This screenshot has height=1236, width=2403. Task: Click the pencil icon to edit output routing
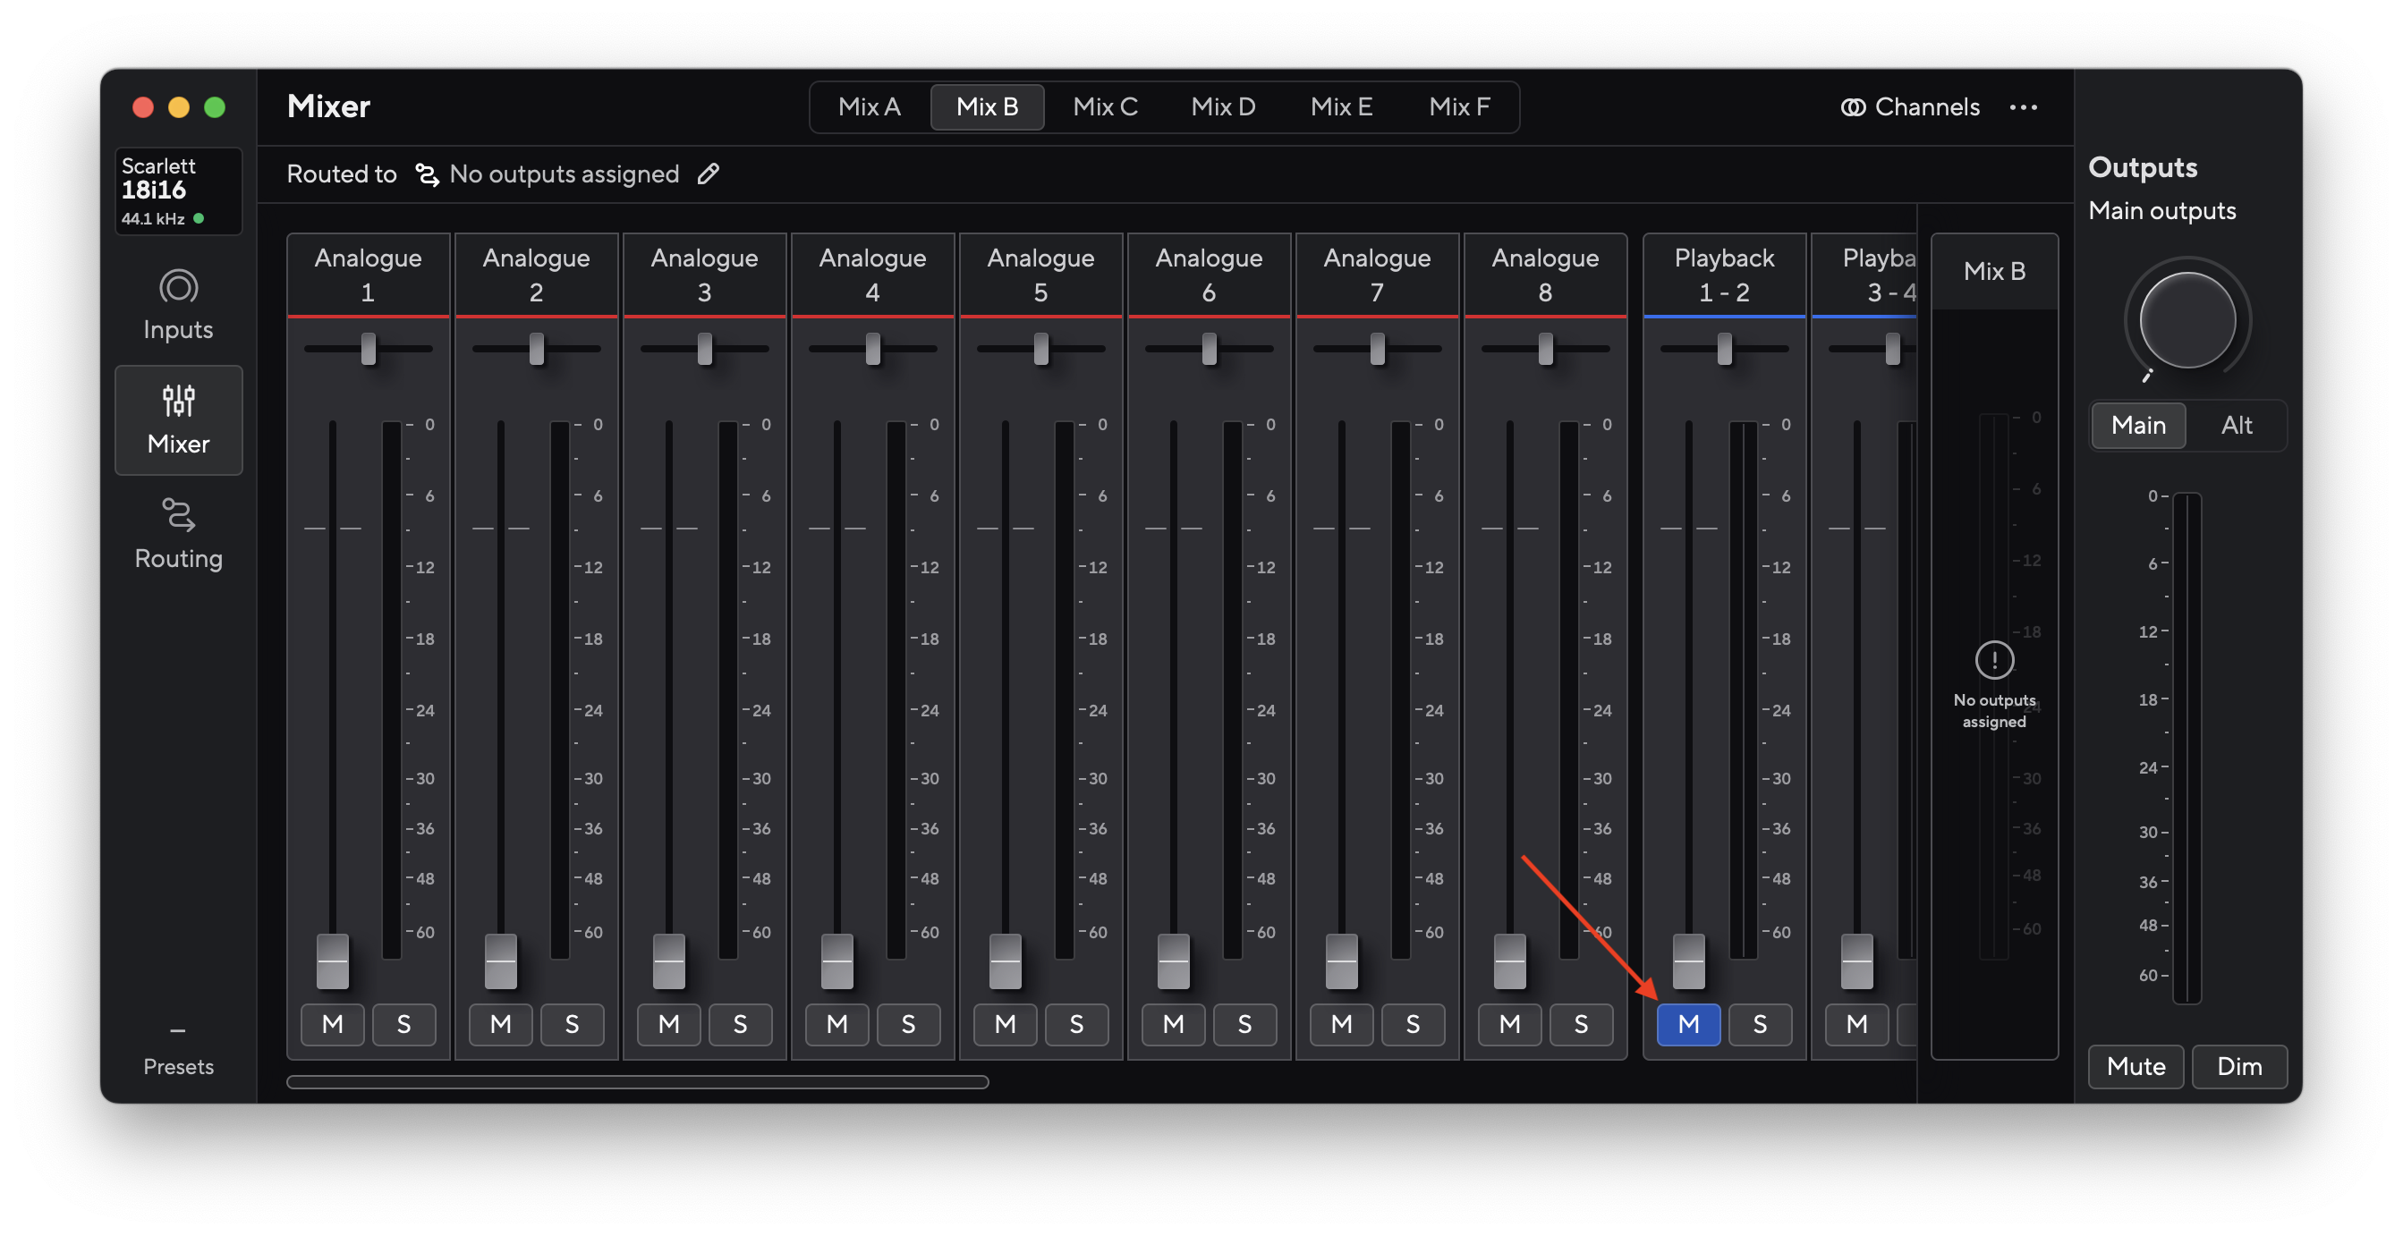708,174
